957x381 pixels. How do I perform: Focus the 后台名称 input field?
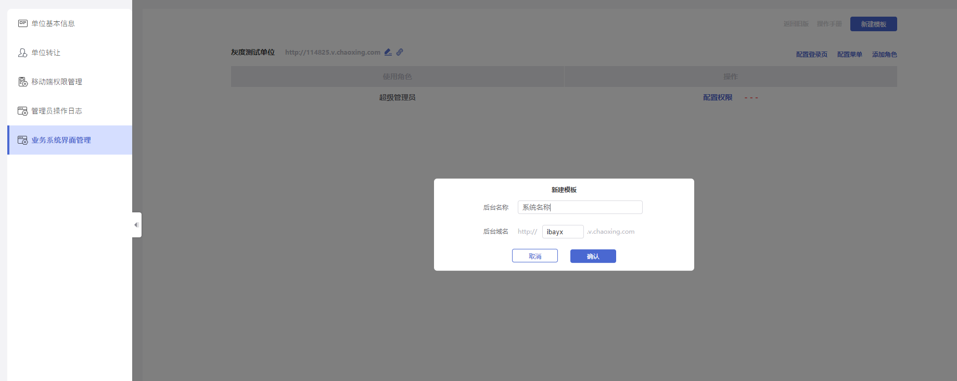coord(580,207)
